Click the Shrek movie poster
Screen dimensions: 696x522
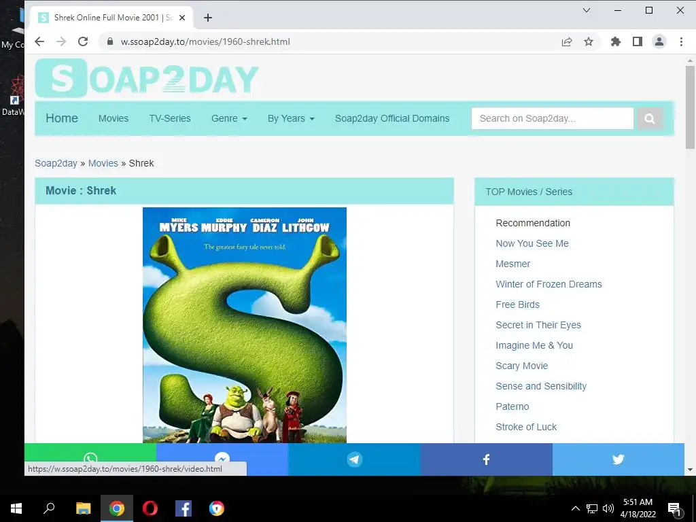tap(245, 325)
